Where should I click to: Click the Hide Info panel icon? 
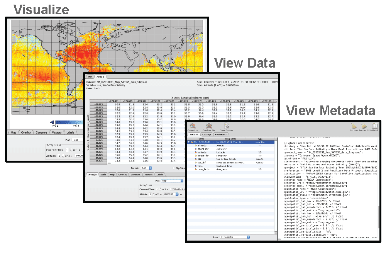coord(374,126)
